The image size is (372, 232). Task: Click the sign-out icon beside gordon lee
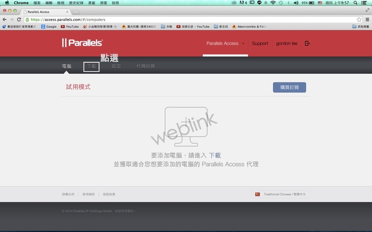307,43
